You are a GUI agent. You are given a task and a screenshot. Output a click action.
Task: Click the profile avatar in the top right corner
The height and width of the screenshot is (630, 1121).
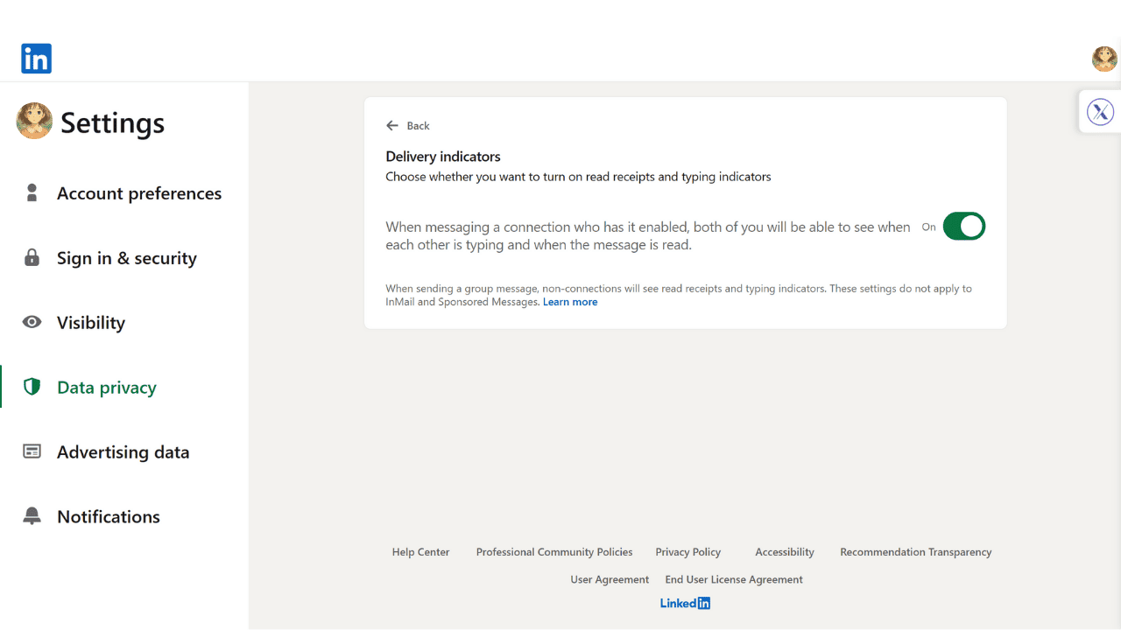coord(1104,59)
